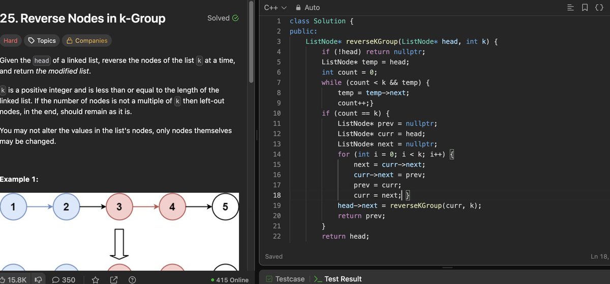
Task: Click the Solved green checkmark status
Action: pyautogui.click(x=235, y=18)
